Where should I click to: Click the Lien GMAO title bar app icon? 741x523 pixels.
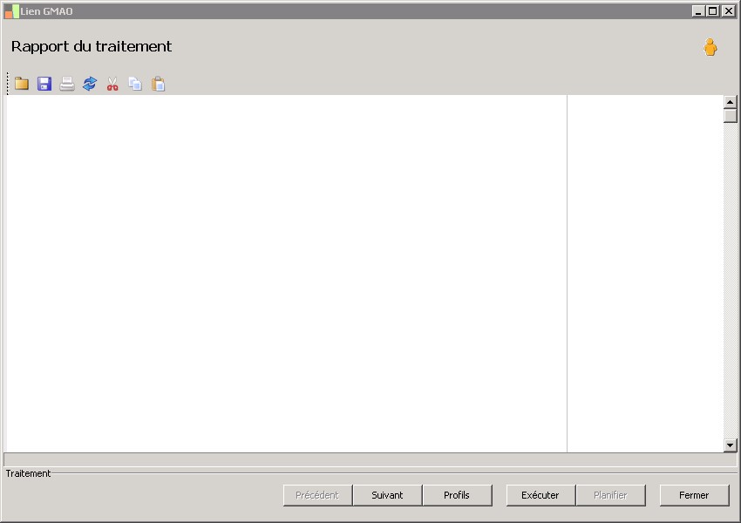point(12,11)
